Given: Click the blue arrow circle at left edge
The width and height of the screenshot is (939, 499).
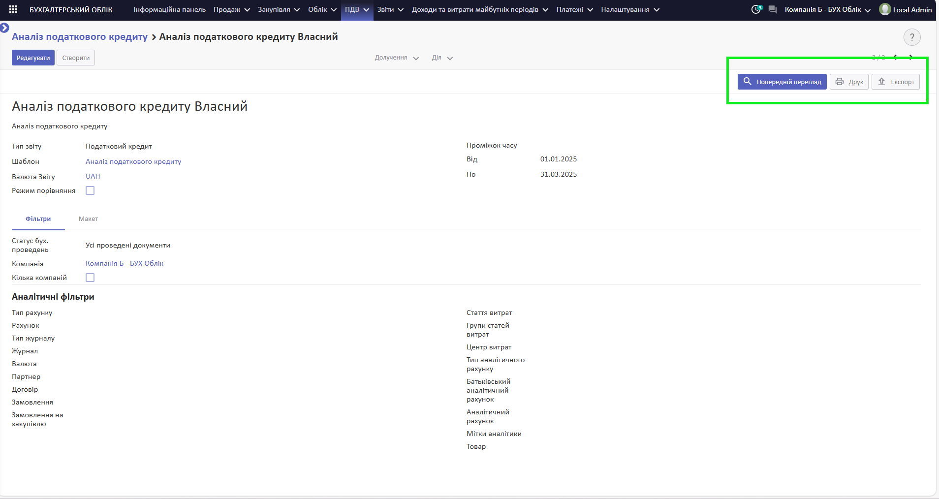Looking at the screenshot, I should [x=4, y=28].
